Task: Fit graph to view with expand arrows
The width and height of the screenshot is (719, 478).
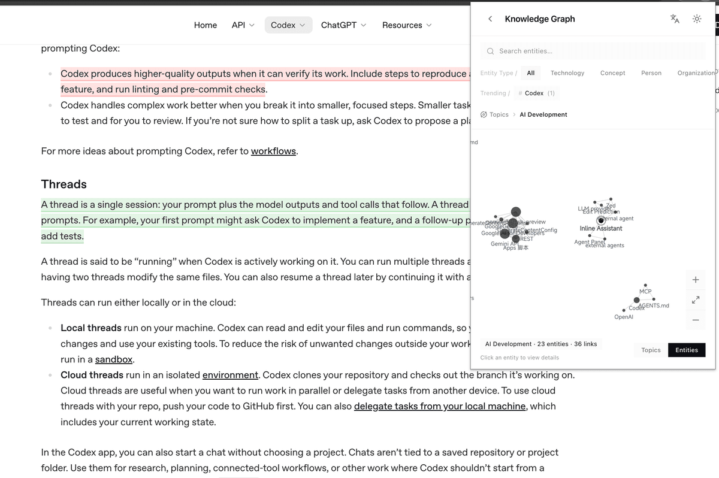Action: point(696,299)
